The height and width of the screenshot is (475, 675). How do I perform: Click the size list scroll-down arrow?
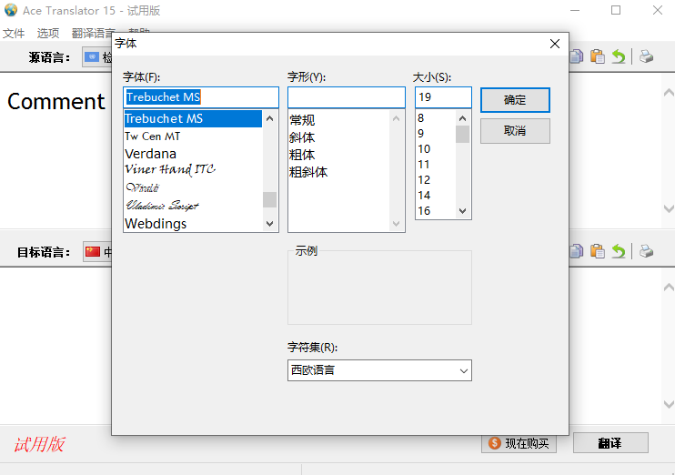tap(463, 211)
